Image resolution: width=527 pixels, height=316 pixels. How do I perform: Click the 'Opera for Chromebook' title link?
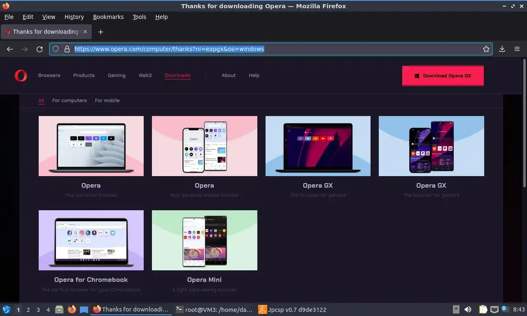click(x=91, y=280)
